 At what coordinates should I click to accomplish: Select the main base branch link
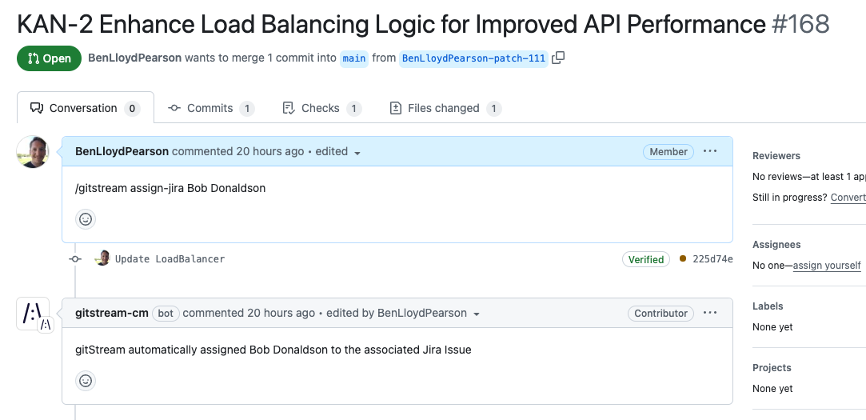click(354, 58)
